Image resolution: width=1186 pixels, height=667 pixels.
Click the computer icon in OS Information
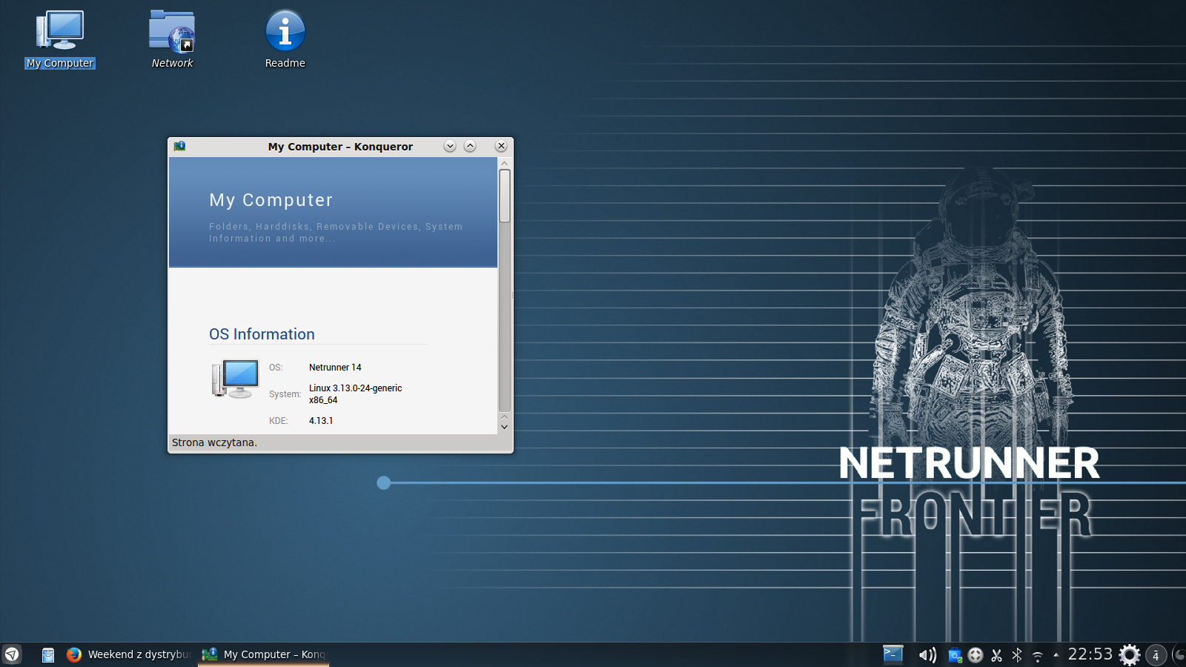[235, 379]
